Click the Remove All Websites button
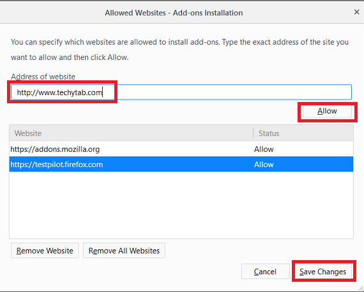 124,251
